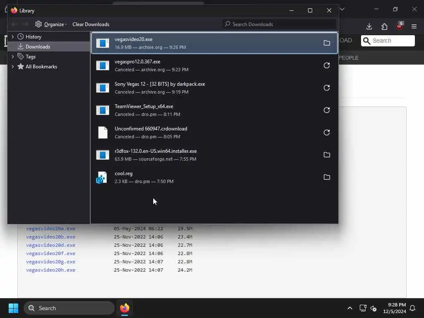
Task: Select r3dfox-132.0.en-US.win64.installer.exe entry
Action: (214, 155)
